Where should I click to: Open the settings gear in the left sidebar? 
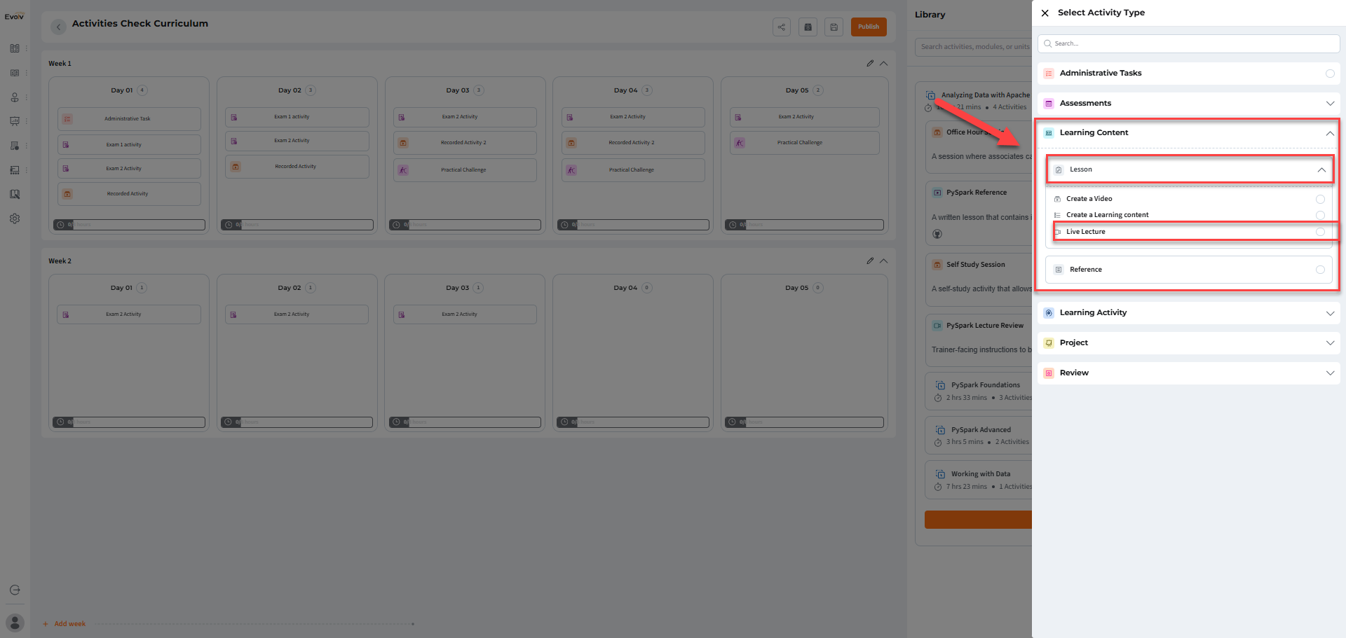click(x=15, y=219)
